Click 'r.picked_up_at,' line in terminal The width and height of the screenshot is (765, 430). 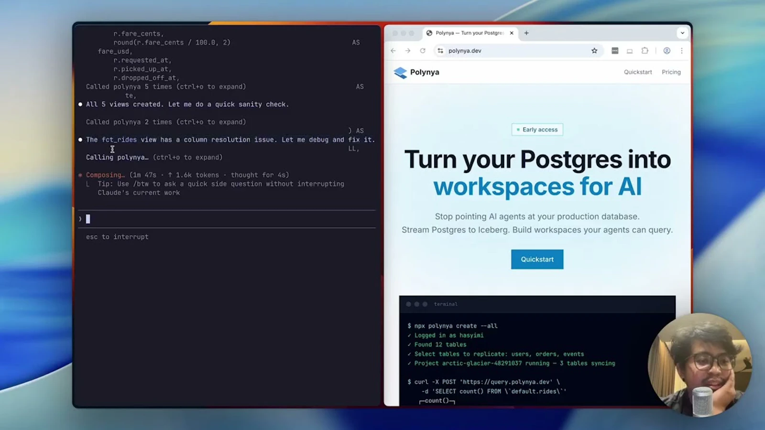pyautogui.click(x=142, y=69)
